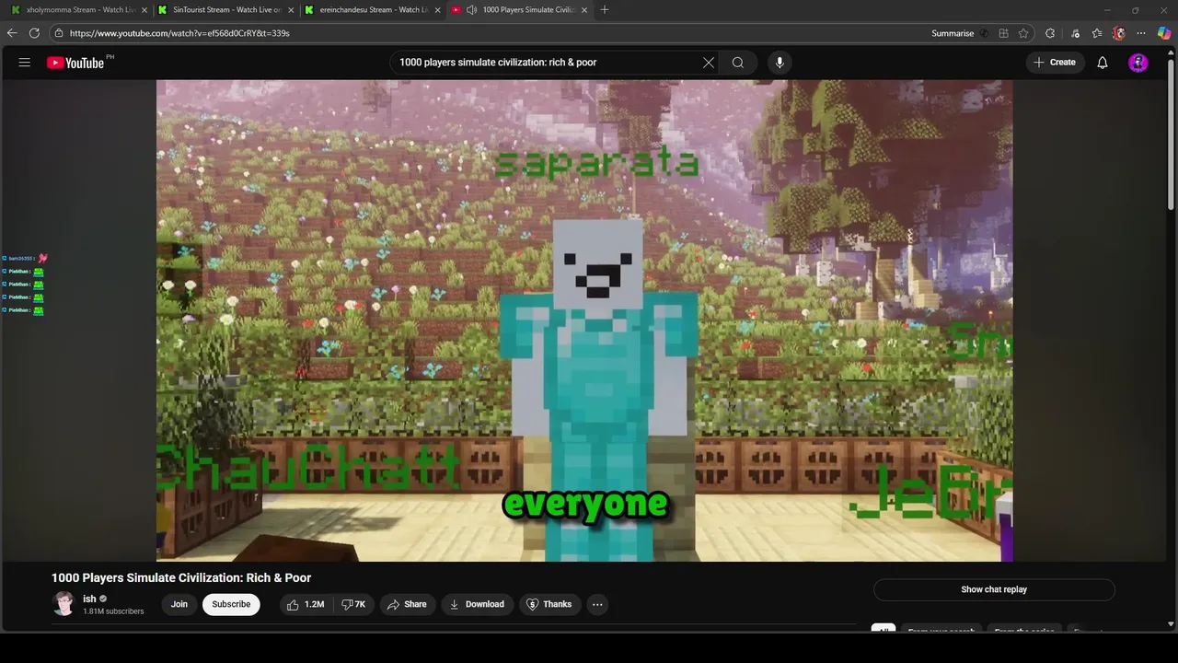The image size is (1178, 663).
Task: Join the ish channel membership
Action: 179,604
